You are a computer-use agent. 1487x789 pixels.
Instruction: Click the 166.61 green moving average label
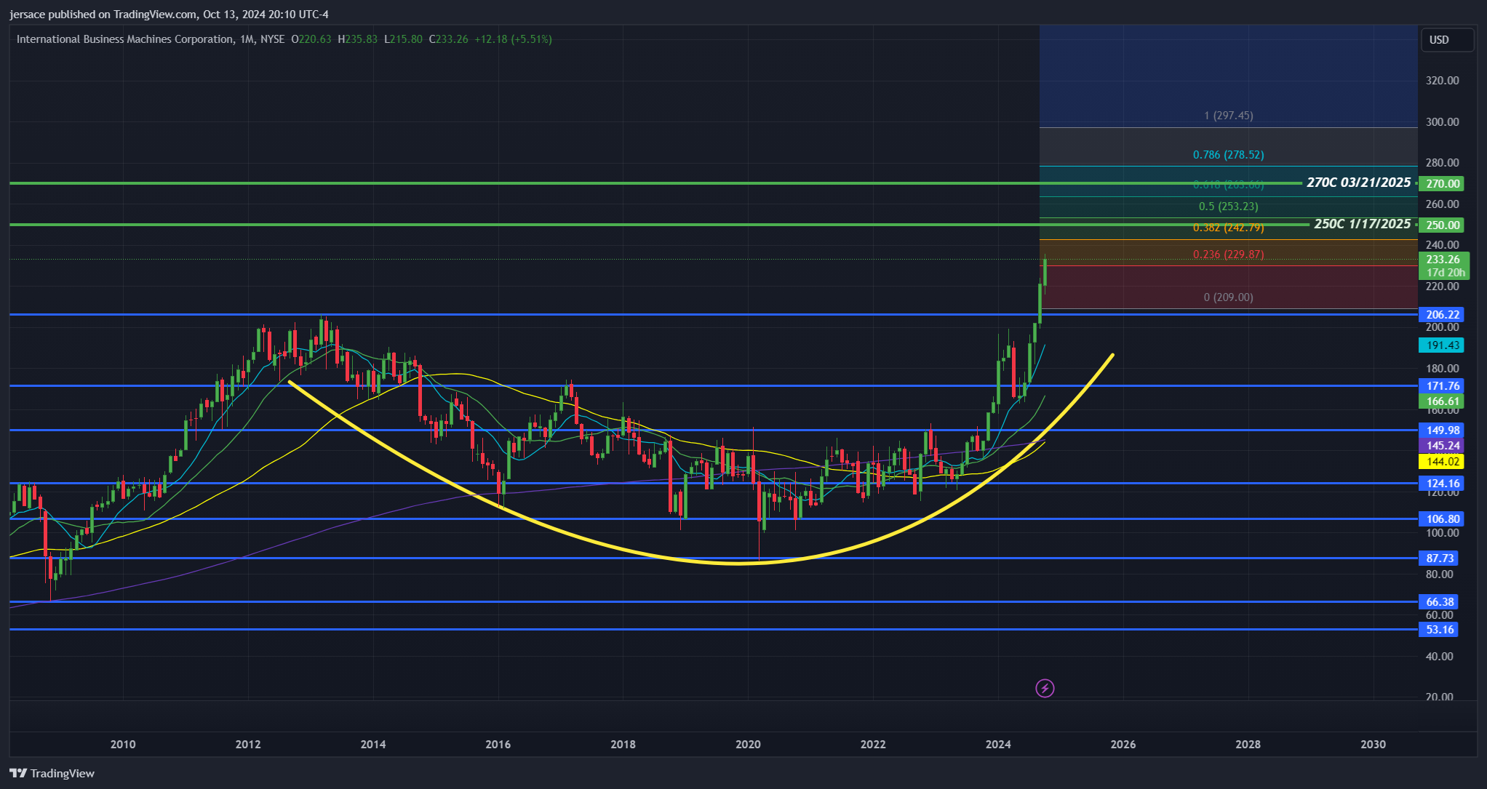pos(1442,401)
